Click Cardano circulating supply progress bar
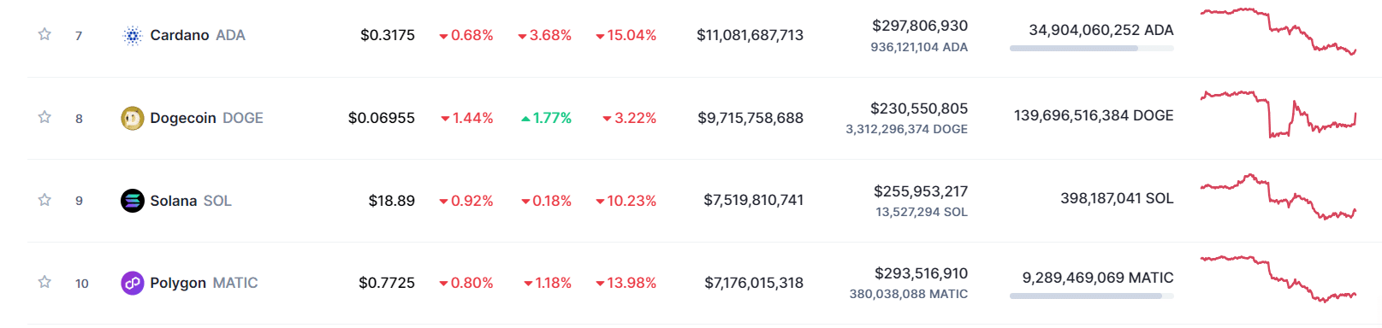1382x328 pixels. 1092,49
